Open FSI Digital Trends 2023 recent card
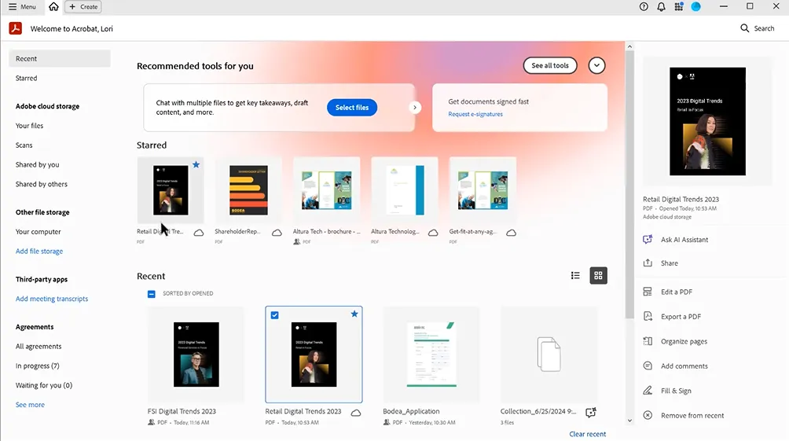The height and width of the screenshot is (441, 789). (196, 355)
